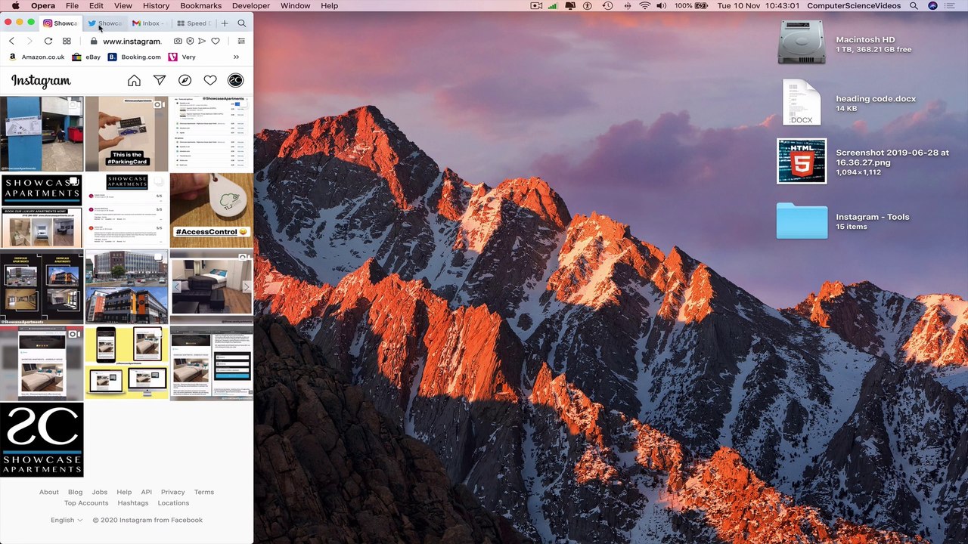
Task: Click the Locations footer link
Action: [x=173, y=502]
